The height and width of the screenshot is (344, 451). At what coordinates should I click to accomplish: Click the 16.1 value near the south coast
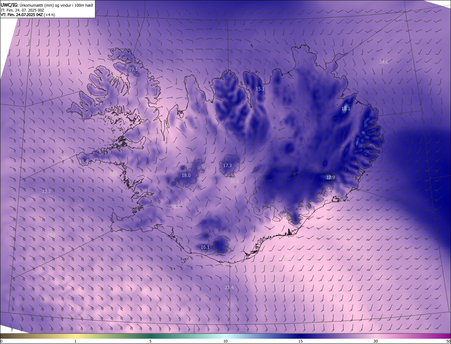[205, 247]
